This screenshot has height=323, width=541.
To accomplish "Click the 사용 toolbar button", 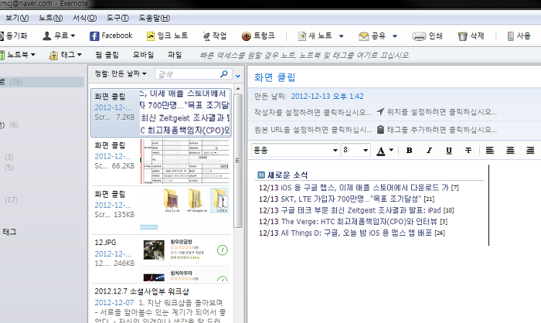I will pyautogui.click(x=519, y=36).
